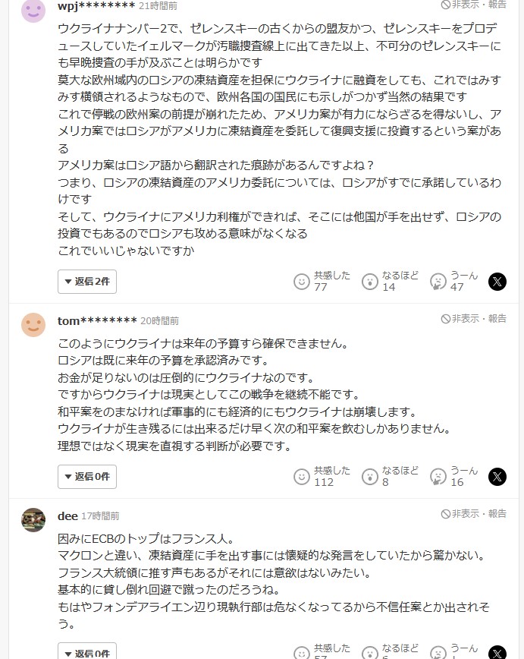Expand 返信0件 under dee's comment
The image size is (524, 659).
(87, 652)
